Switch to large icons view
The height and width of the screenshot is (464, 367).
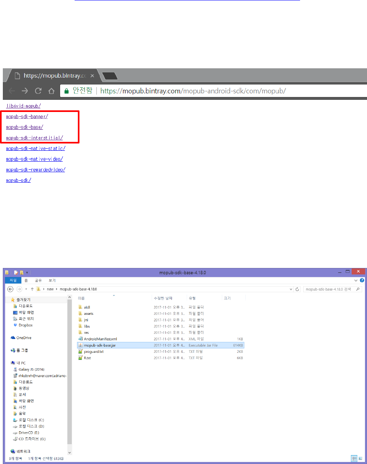tap(361, 458)
